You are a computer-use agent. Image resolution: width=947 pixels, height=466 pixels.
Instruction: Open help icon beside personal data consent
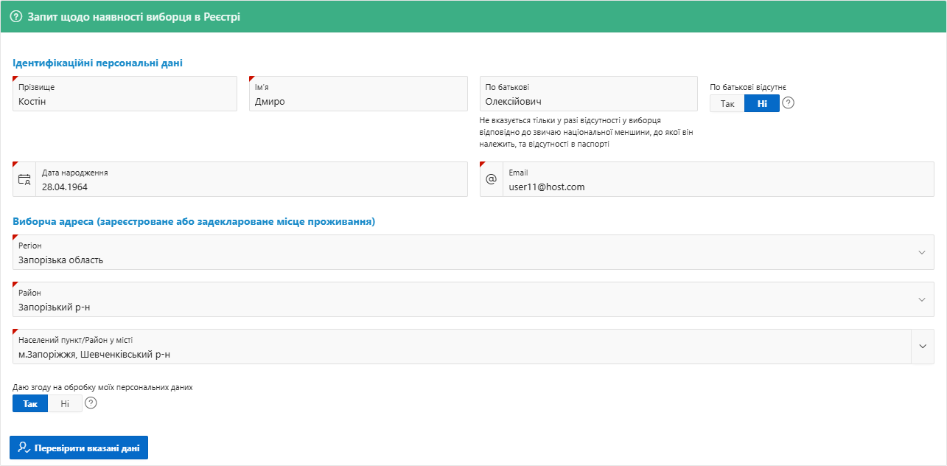(x=91, y=403)
